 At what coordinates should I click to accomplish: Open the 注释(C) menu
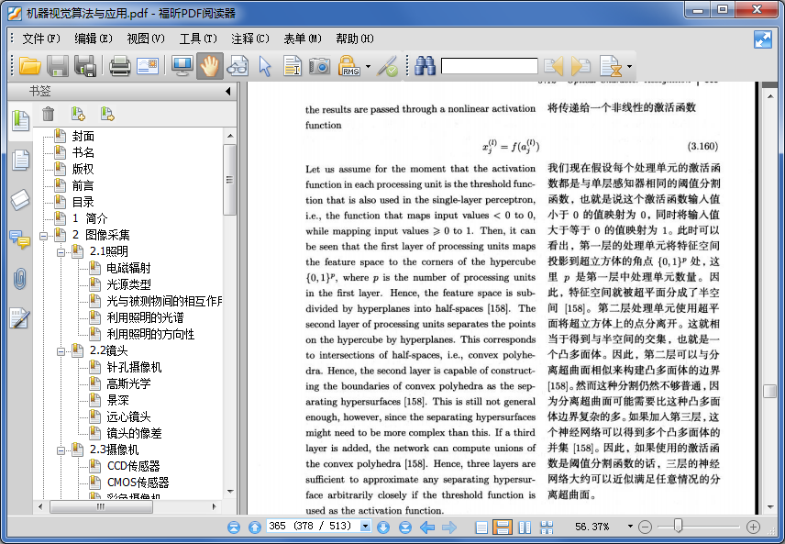250,39
